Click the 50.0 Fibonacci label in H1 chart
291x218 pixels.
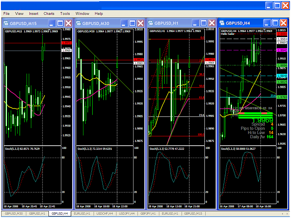[x=202, y=86]
